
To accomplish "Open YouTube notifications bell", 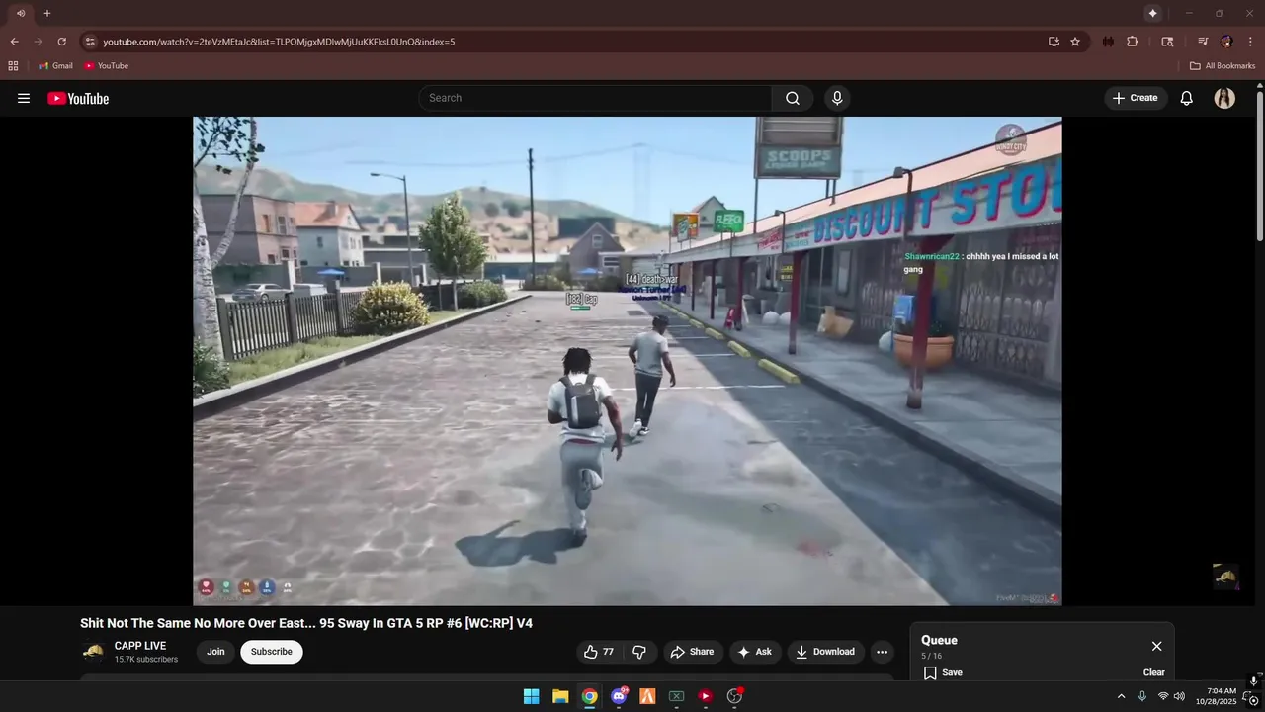I will pyautogui.click(x=1187, y=98).
